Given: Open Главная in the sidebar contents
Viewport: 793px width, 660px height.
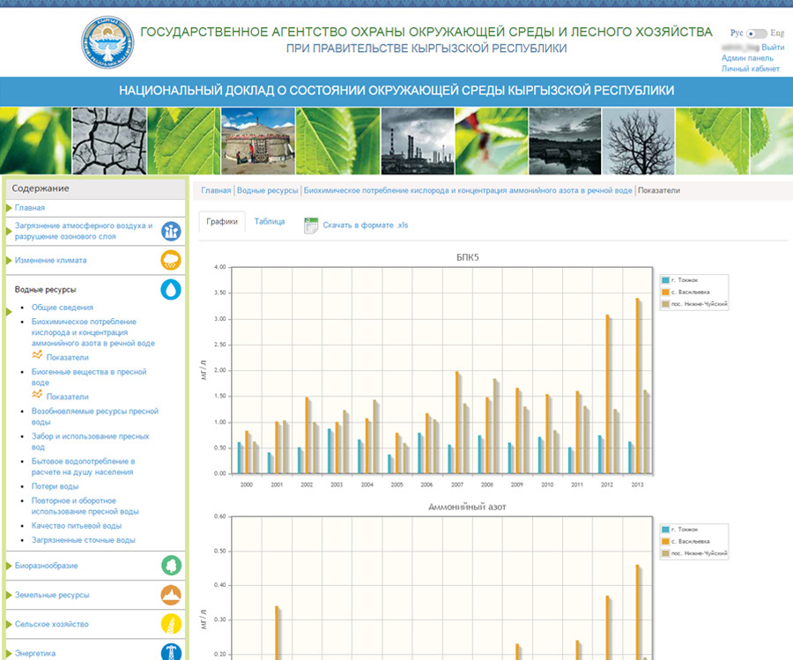Looking at the screenshot, I should tap(30, 208).
